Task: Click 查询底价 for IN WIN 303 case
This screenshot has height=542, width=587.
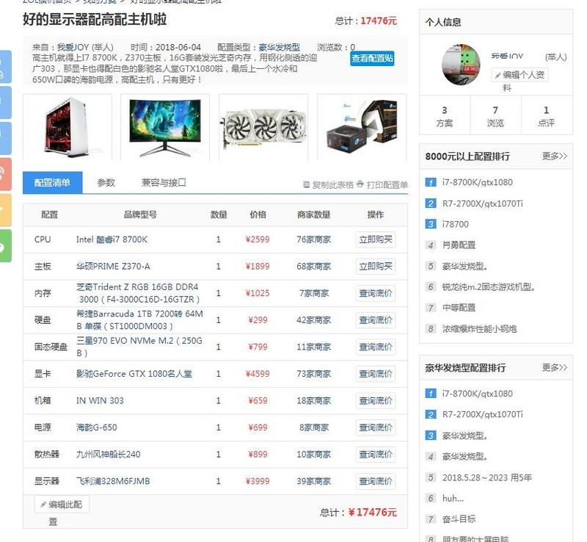Action: click(376, 401)
